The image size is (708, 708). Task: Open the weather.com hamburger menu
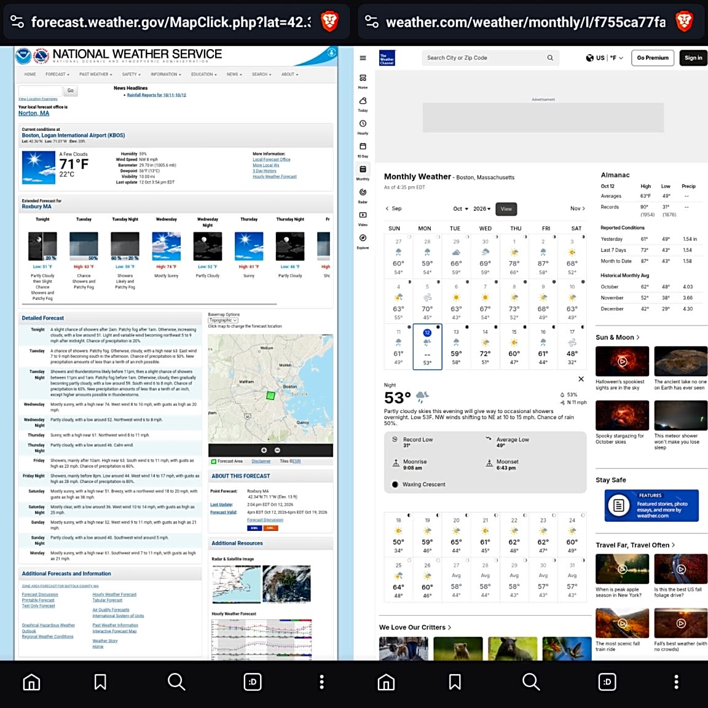[x=363, y=58]
